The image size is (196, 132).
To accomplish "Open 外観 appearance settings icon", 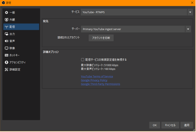I will [x=7, y=20].
